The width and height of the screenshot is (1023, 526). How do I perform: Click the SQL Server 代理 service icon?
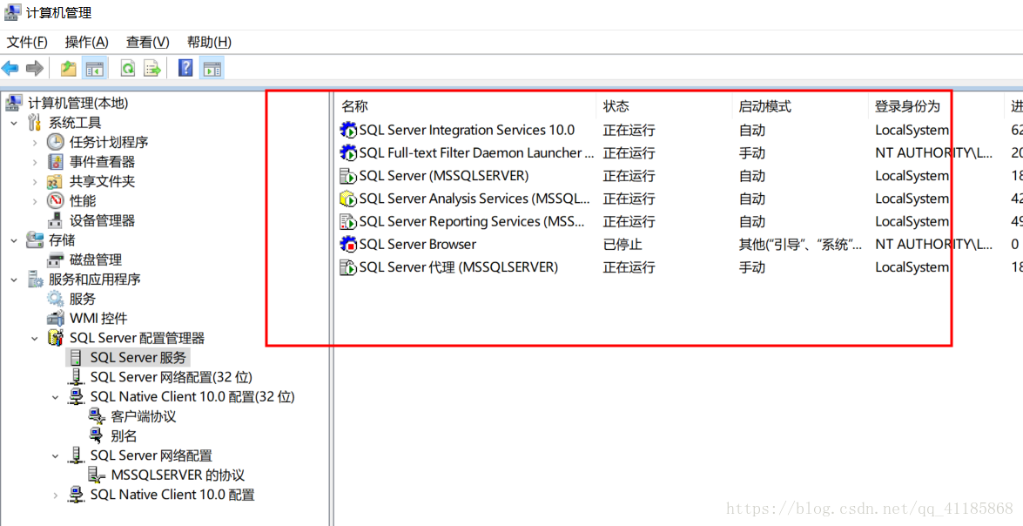[x=348, y=266]
